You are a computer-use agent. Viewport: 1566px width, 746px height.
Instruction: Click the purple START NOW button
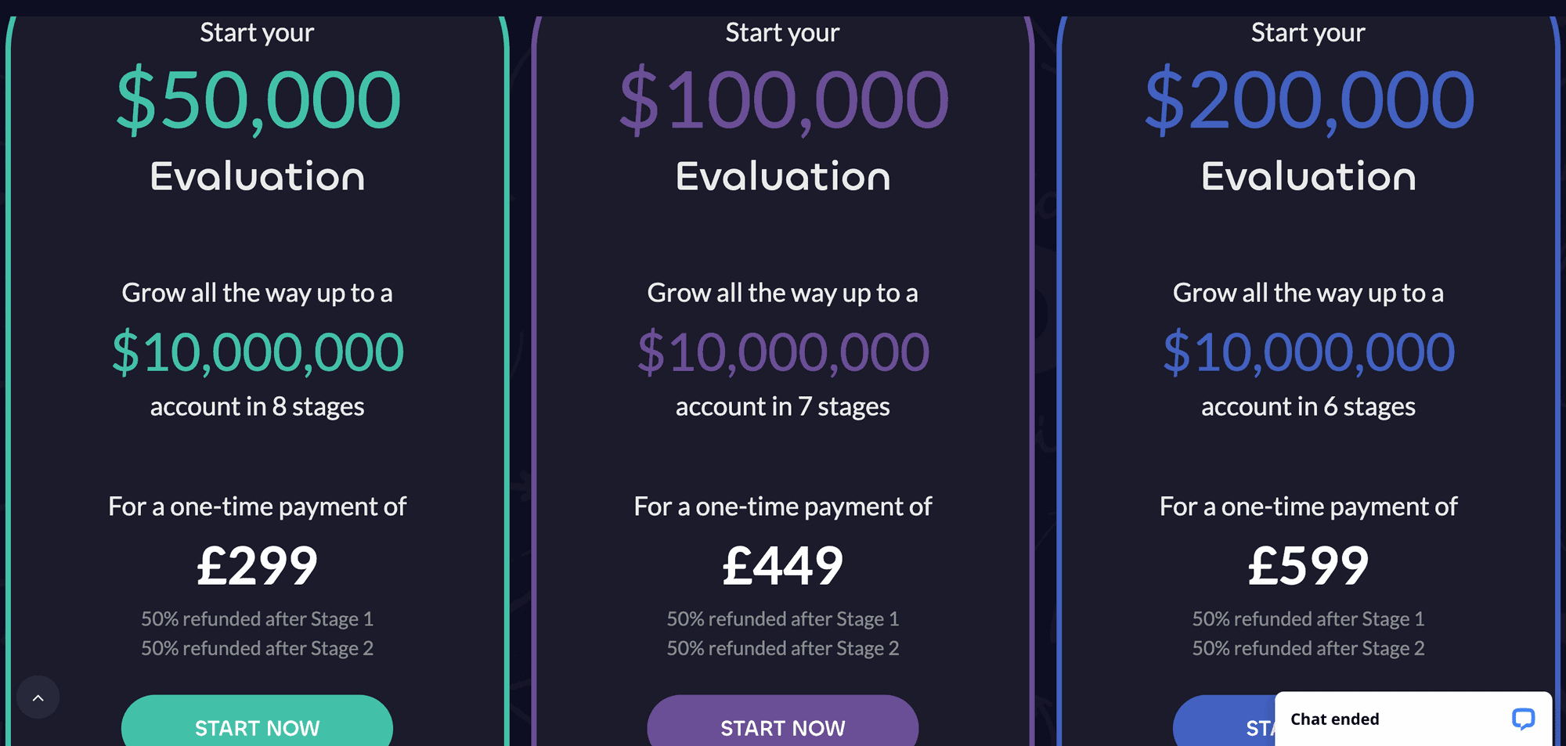782,726
